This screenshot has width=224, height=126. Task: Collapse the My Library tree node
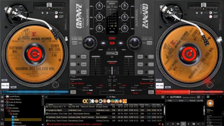click(5, 108)
